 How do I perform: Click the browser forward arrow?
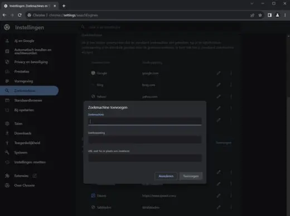12,15
